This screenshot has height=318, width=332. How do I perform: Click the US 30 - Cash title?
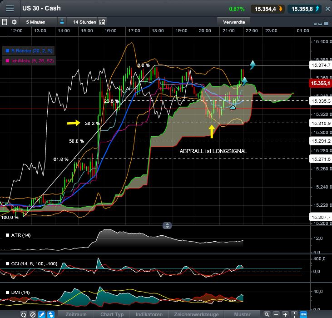41,8
